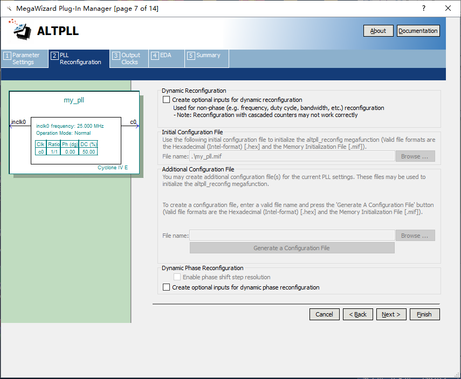Click the initial configuration File name field

coord(292,156)
